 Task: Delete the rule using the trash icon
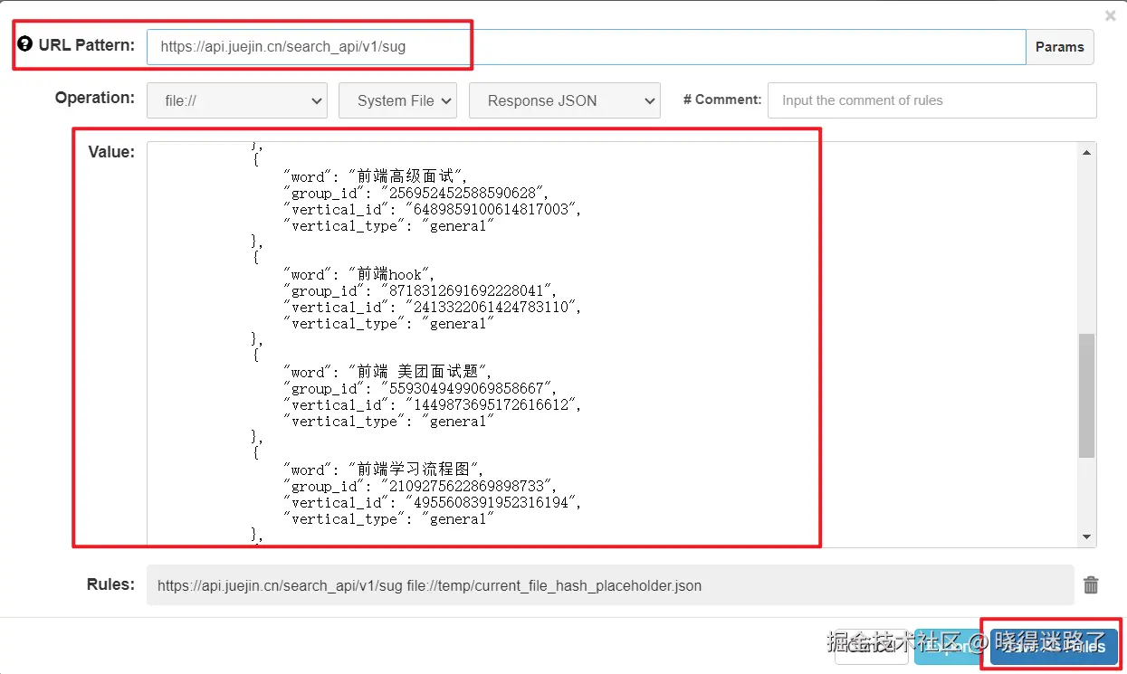(1092, 585)
